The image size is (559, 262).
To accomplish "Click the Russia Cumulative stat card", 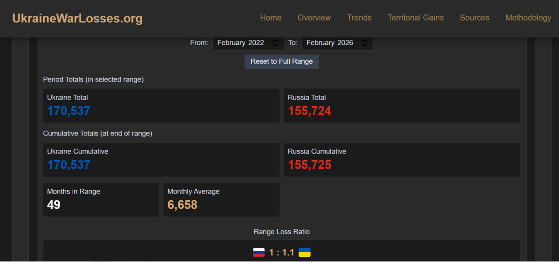I will [402, 160].
